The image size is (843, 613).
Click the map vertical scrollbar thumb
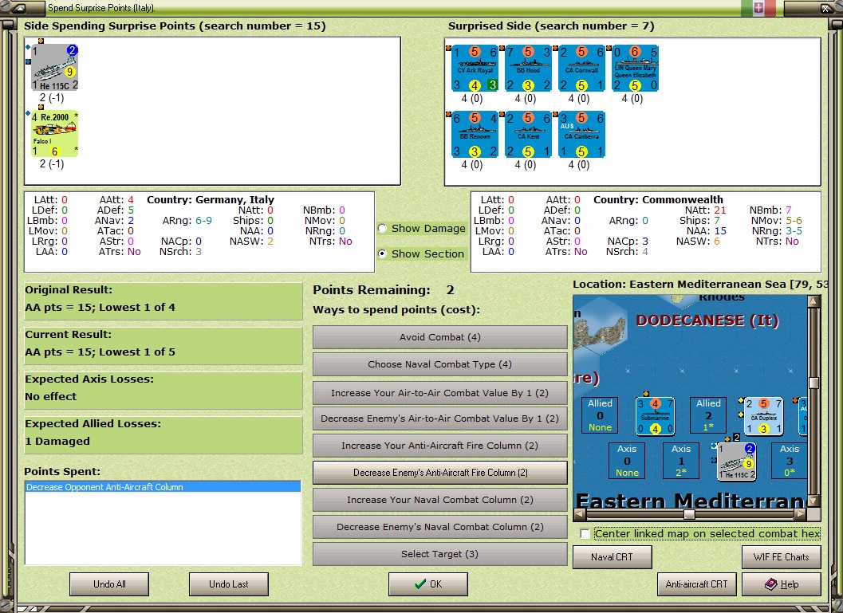[813, 383]
